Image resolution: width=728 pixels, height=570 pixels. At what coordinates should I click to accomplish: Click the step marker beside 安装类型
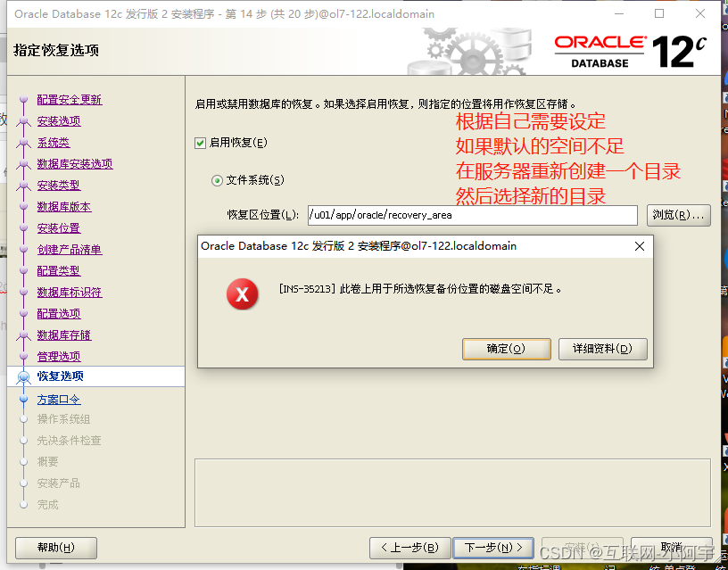(24, 186)
